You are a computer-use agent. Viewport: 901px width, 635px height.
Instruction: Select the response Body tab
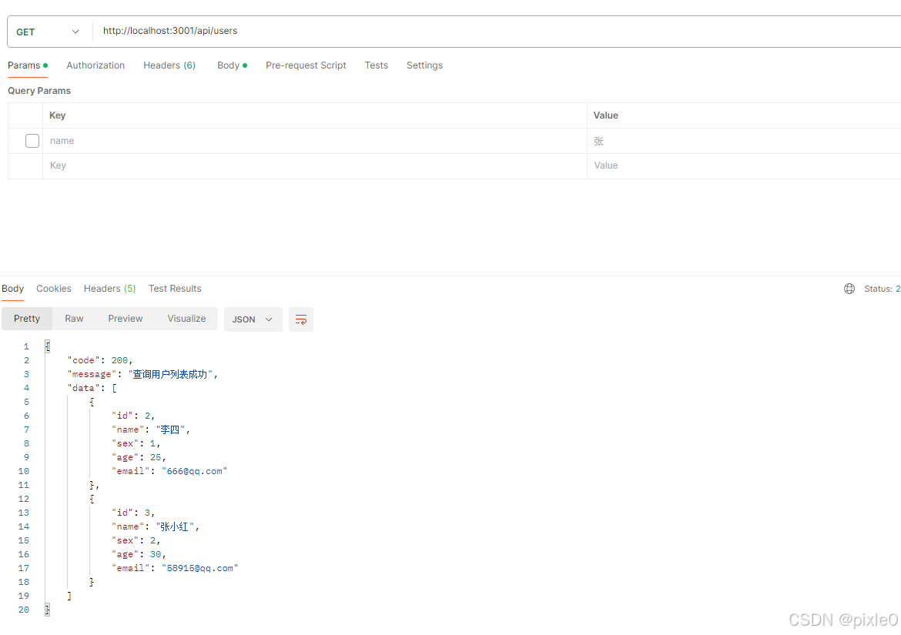tap(12, 289)
